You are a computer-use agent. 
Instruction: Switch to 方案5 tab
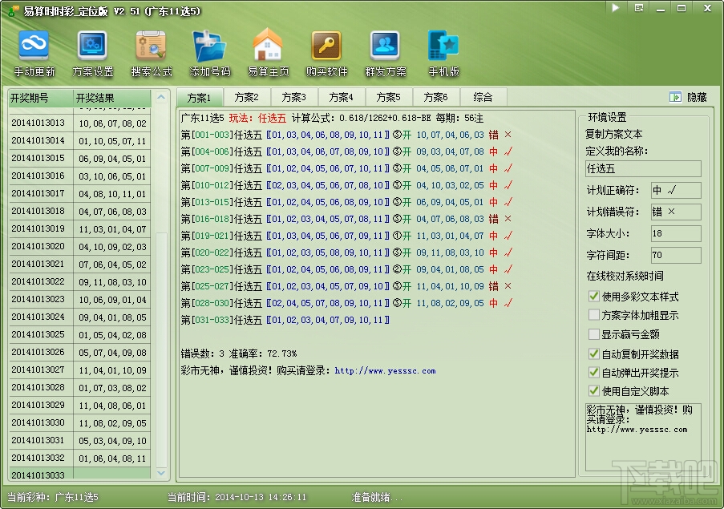pos(388,97)
